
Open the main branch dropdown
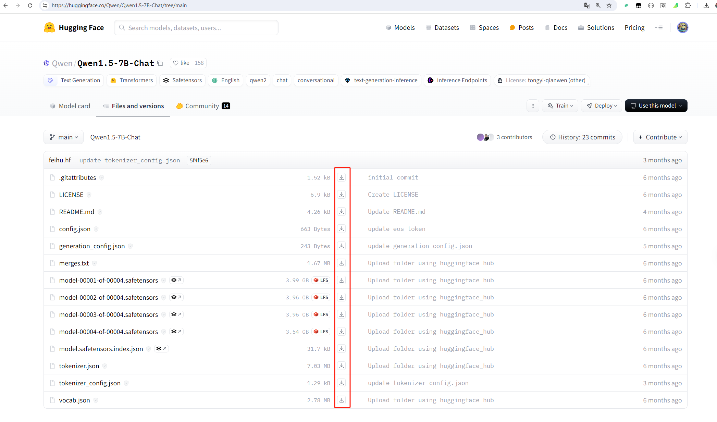(x=63, y=137)
